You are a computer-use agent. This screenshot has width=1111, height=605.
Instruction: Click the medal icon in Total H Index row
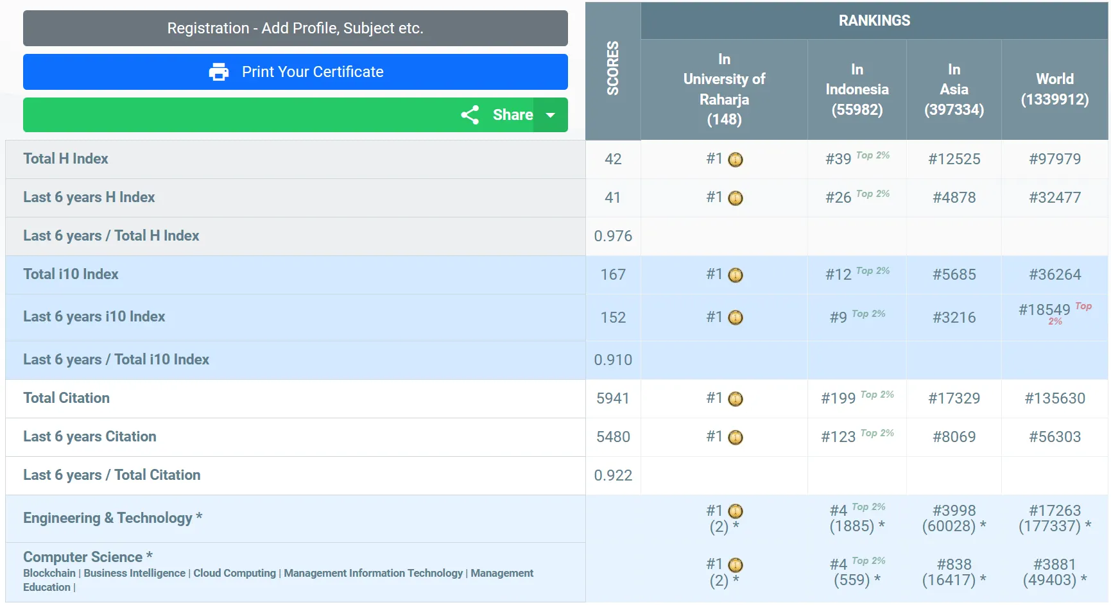[736, 160]
